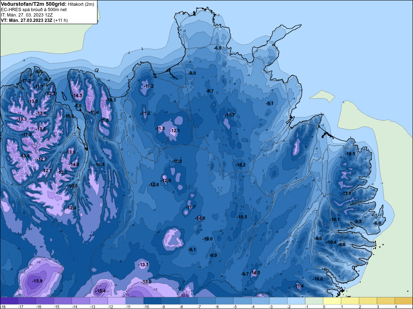Pick the -10.7 temperature label

pyautogui.click(x=230, y=115)
